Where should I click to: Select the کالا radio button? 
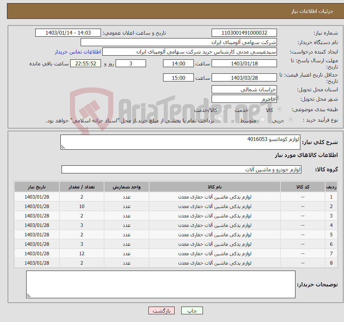pos(279,109)
